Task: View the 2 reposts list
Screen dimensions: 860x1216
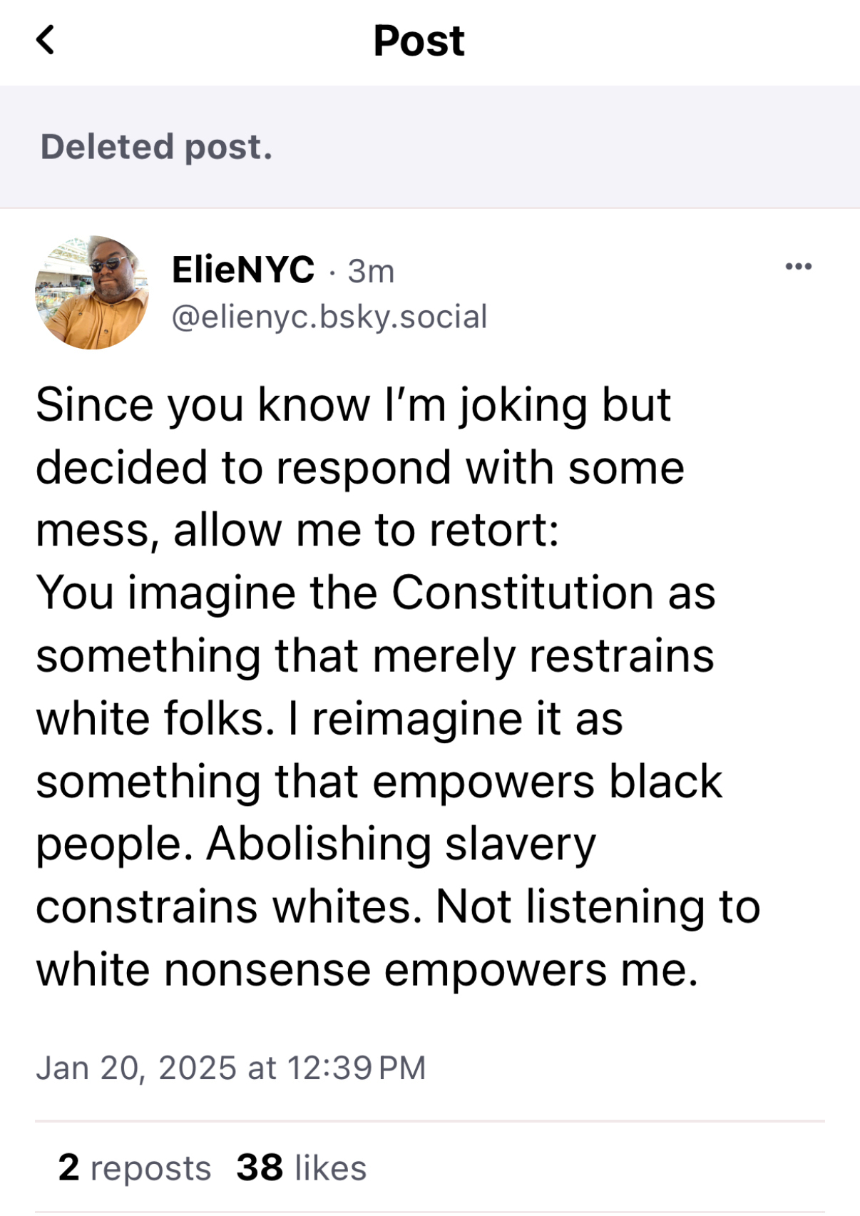Action: (x=135, y=1168)
